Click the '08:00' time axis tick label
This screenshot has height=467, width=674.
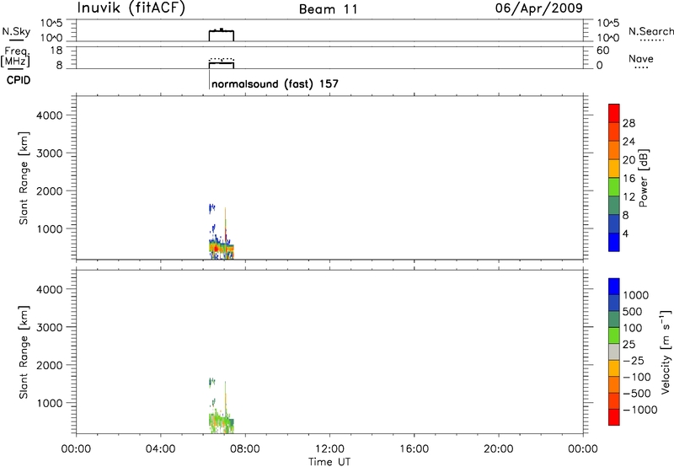click(245, 449)
